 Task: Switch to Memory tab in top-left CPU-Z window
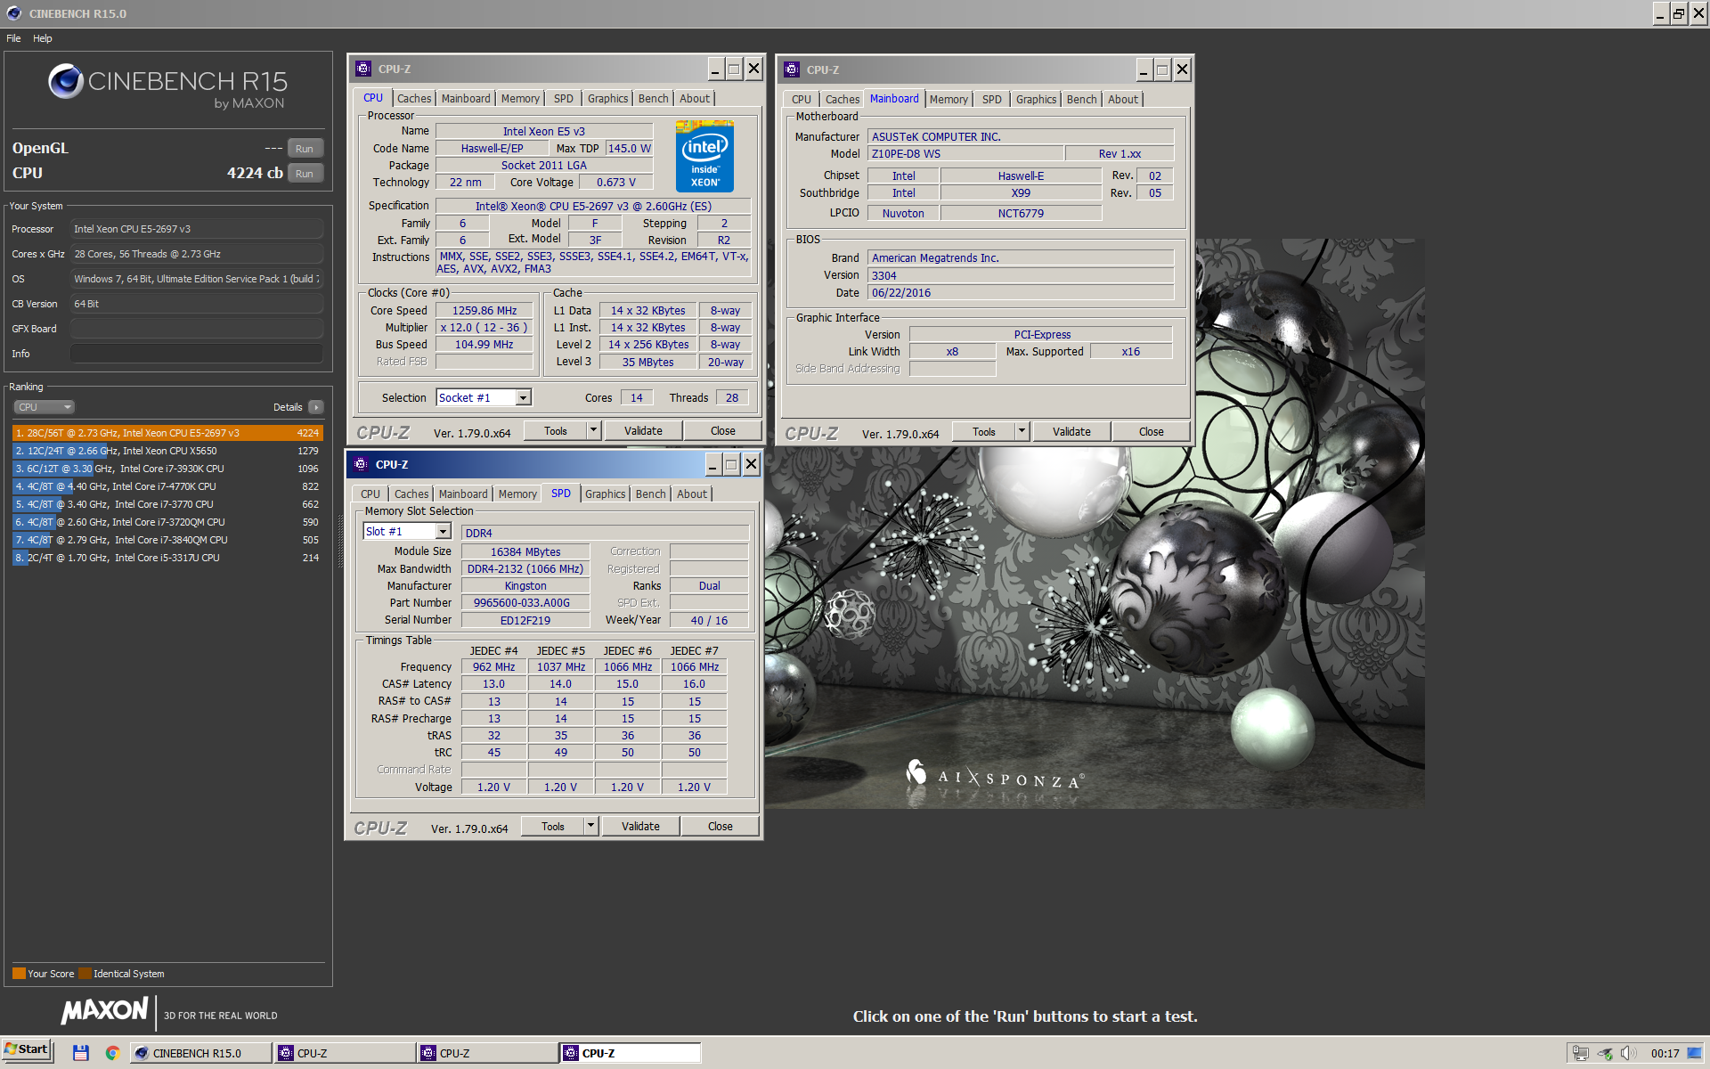pos(520,99)
